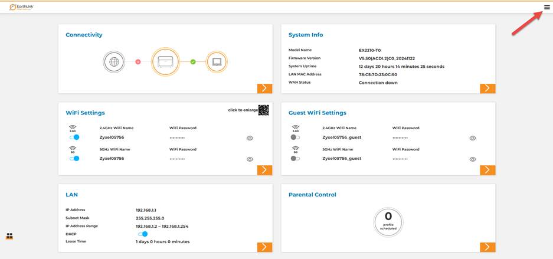
Task: Click the globe internet icon in Connectivity
Action: coord(114,62)
